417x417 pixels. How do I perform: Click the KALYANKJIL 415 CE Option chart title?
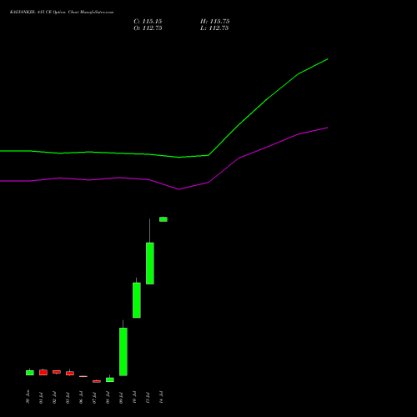62,13
